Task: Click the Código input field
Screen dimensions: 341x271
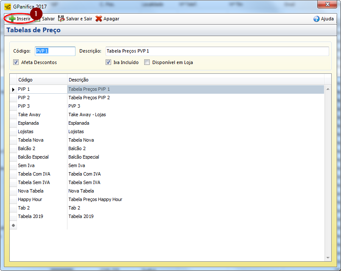Action: tap(55, 51)
